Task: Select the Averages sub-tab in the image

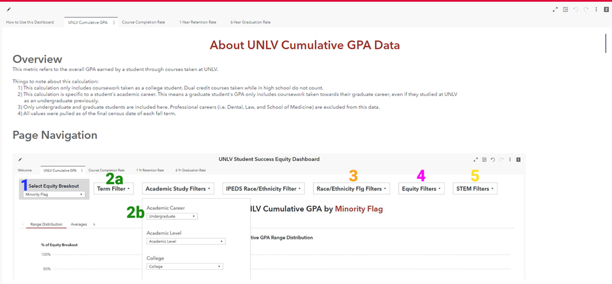Action: point(79,224)
